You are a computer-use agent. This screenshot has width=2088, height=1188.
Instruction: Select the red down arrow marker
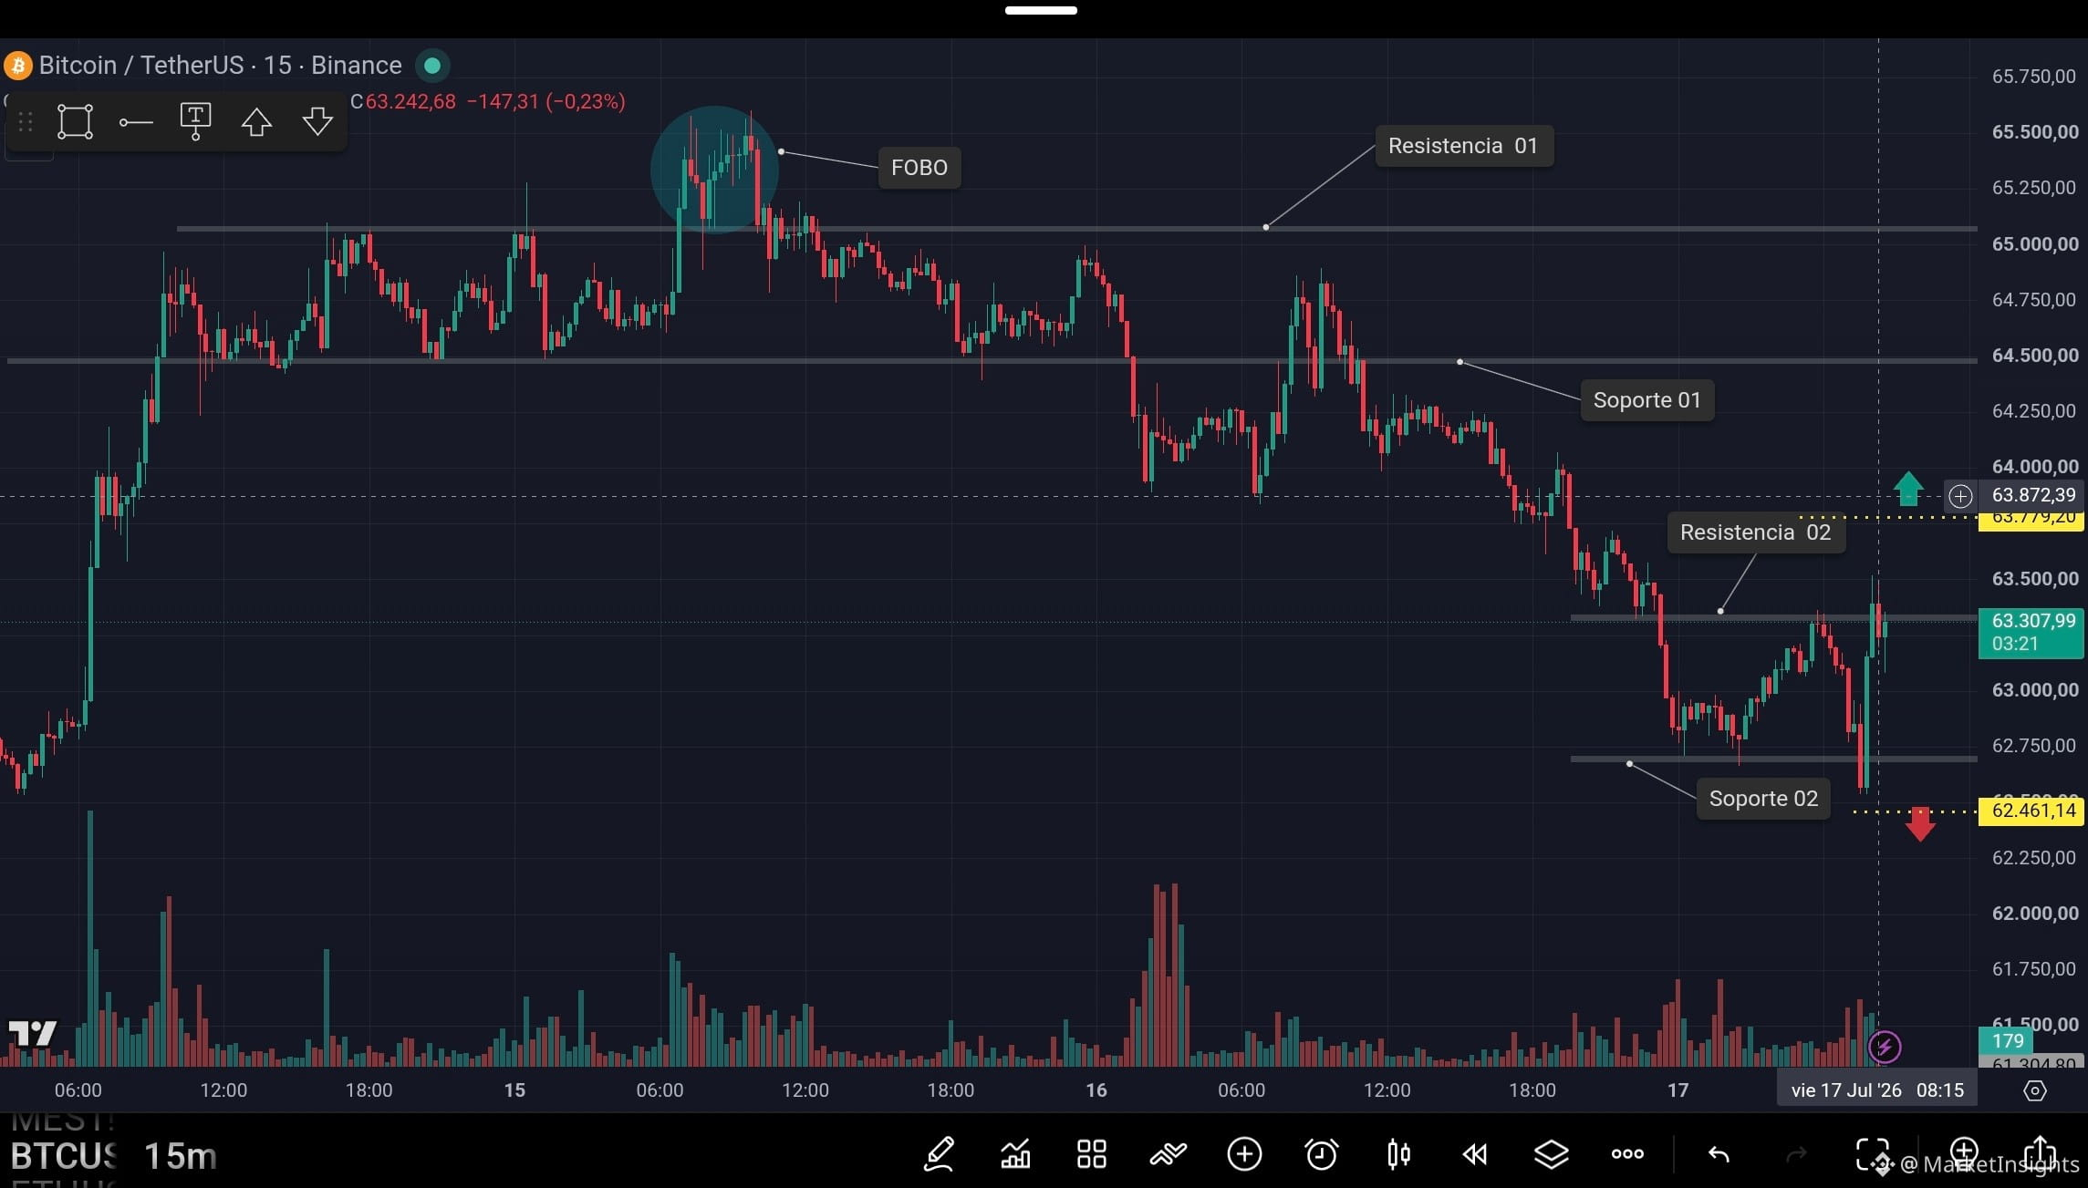[1920, 824]
